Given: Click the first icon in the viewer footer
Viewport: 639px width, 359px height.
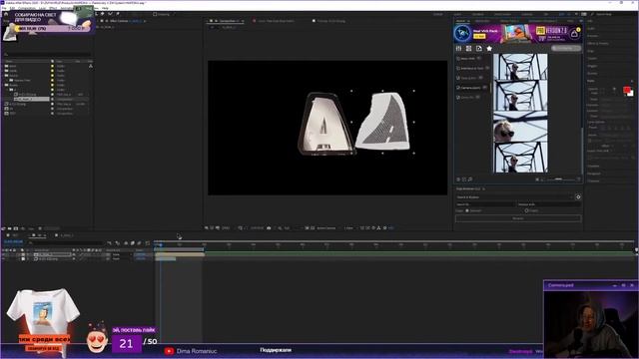Looking at the screenshot, I should pos(207,228).
